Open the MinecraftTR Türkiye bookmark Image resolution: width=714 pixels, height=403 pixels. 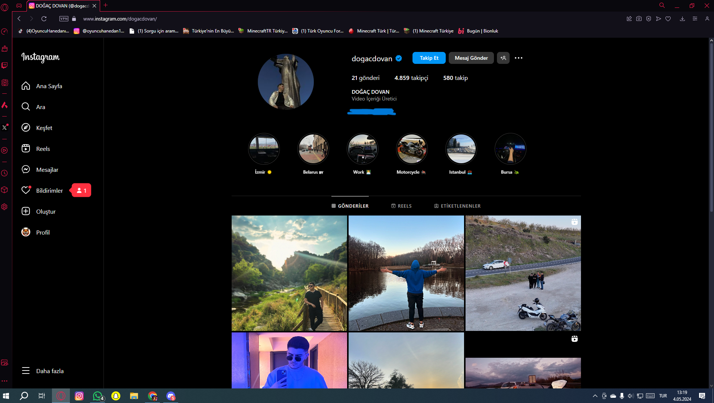263,31
